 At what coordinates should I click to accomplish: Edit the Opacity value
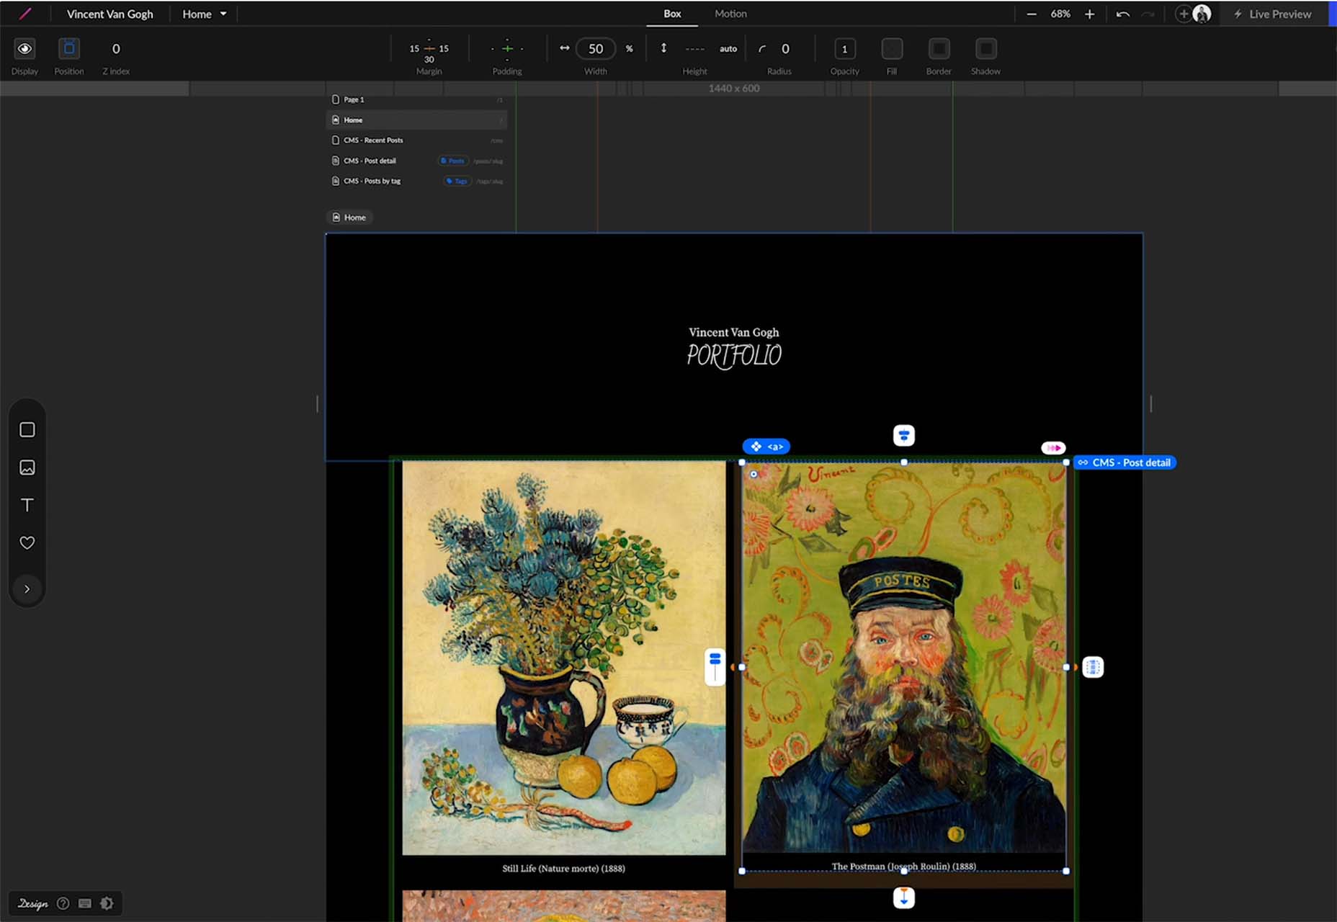[x=844, y=49]
